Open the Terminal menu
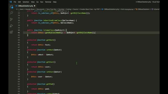This screenshot has height=94, width=168. click(48, 2)
